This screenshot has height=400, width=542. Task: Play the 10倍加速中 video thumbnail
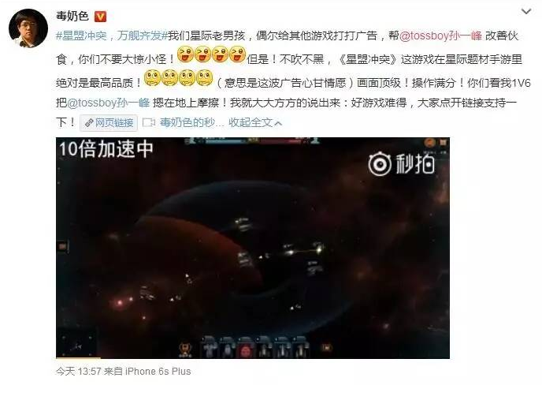tap(253, 248)
